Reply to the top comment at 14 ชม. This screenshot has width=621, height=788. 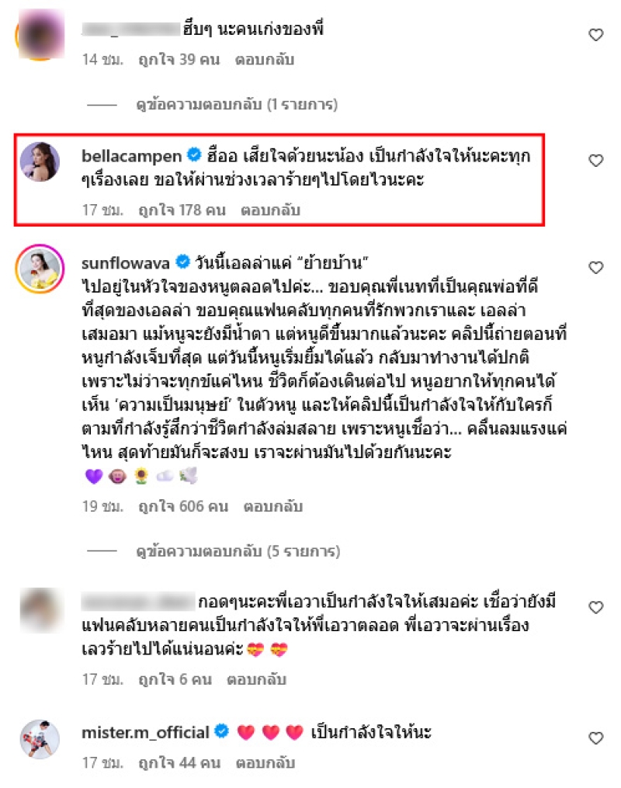(264, 59)
